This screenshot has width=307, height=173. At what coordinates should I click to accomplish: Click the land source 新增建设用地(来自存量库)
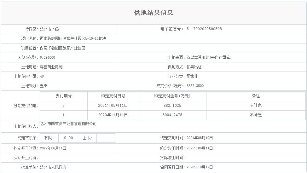pyautogui.click(x=209, y=58)
